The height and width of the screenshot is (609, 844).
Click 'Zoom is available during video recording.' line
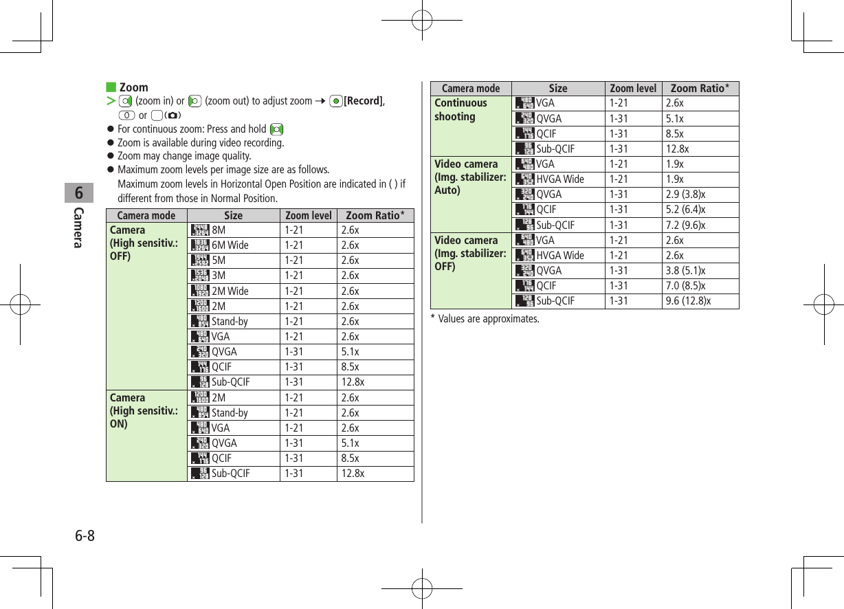[201, 143]
